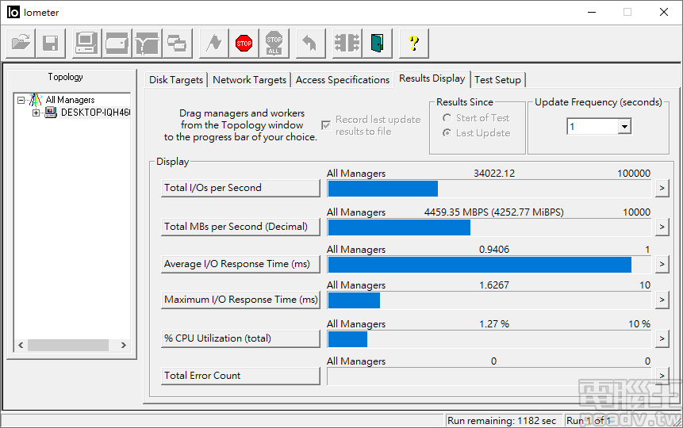This screenshot has width=683, height=428.
Task: Click 100000 IOPS scale maximum
Action: [633, 174]
